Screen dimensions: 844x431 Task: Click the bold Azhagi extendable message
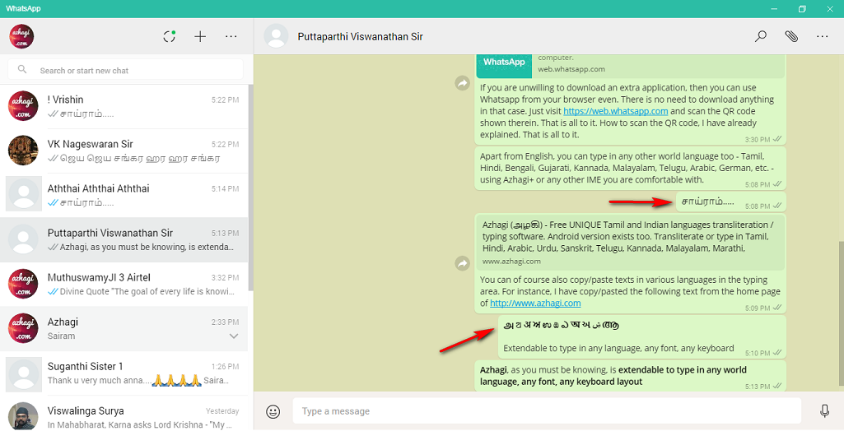[x=630, y=376]
